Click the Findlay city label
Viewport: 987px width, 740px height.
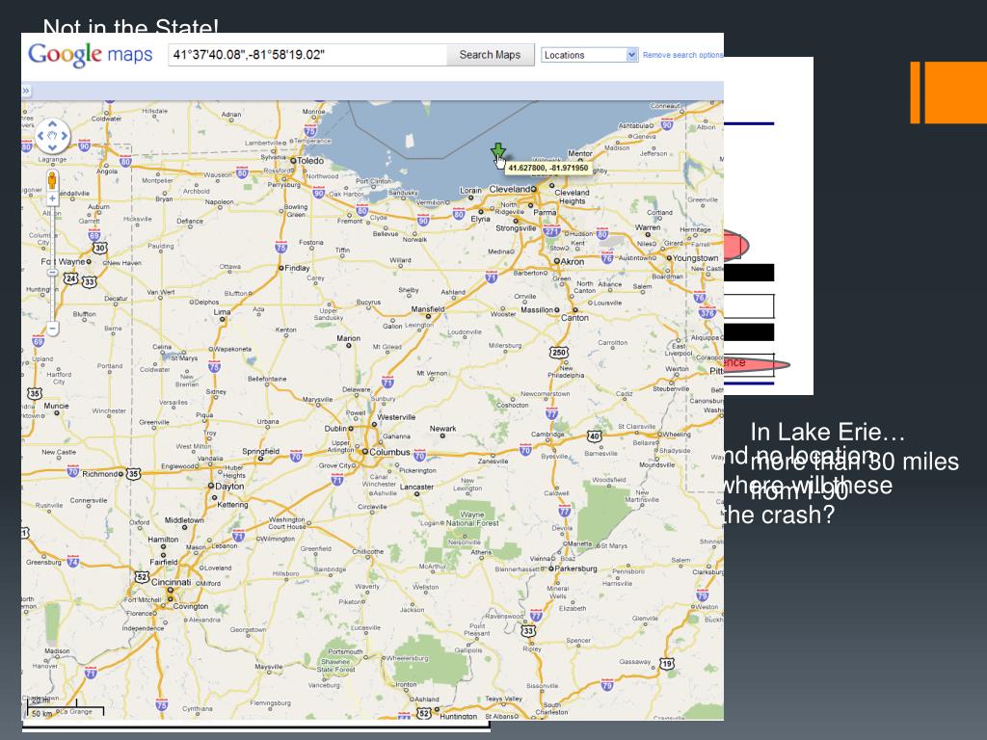[x=297, y=268]
